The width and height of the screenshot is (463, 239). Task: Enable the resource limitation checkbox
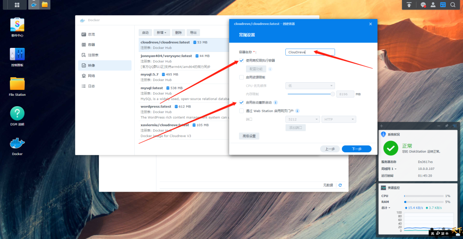[x=241, y=77]
